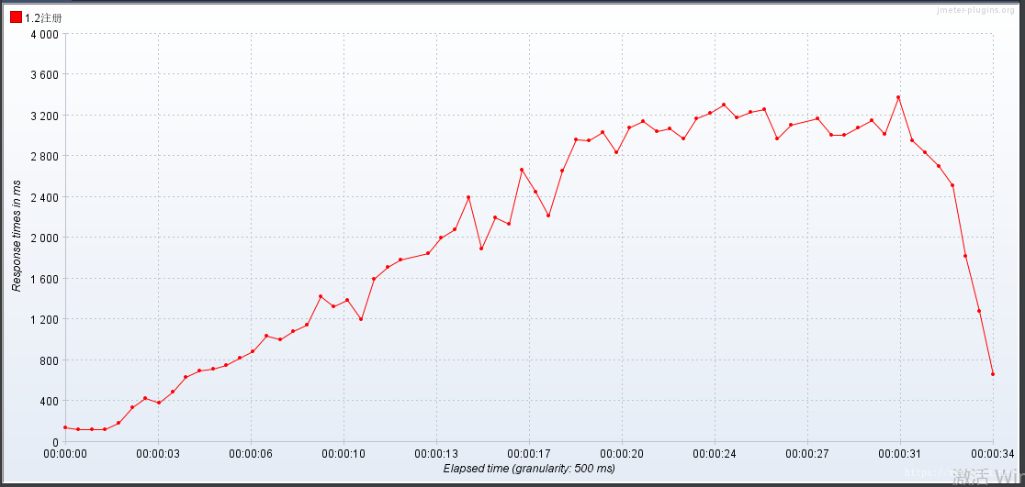Click the X-axis label 00:00:00

65,454
